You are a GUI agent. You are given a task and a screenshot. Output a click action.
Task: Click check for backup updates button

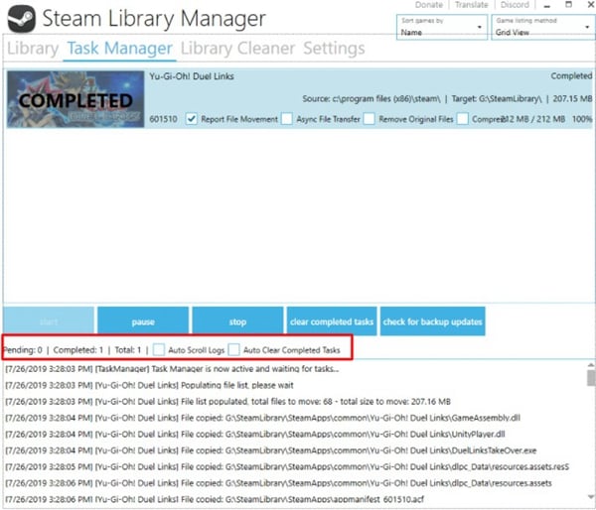[x=432, y=321]
